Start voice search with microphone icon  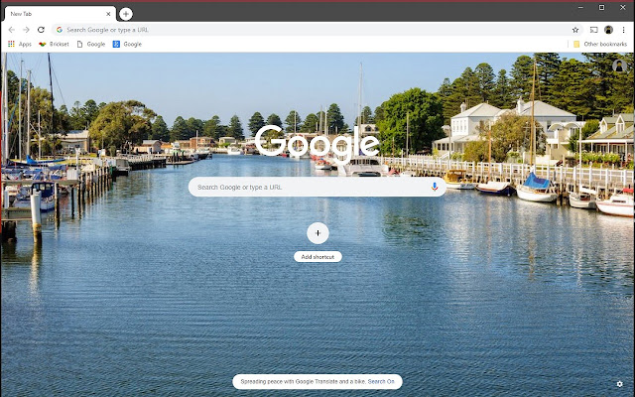point(435,187)
